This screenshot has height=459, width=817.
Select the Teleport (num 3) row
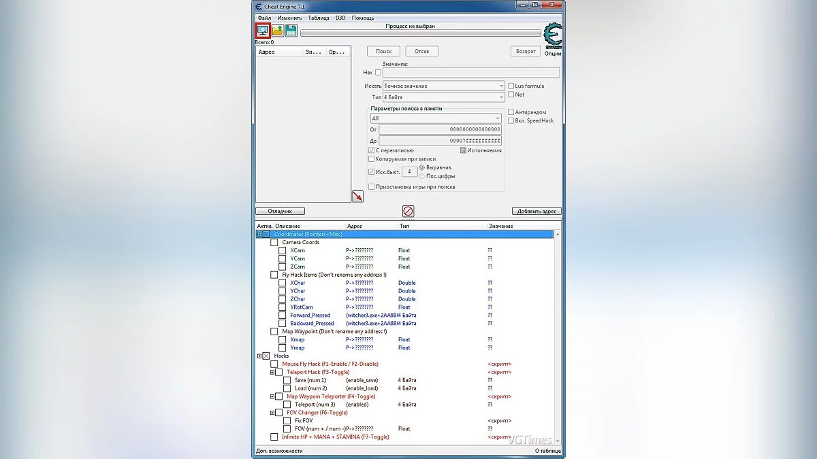(x=406, y=405)
